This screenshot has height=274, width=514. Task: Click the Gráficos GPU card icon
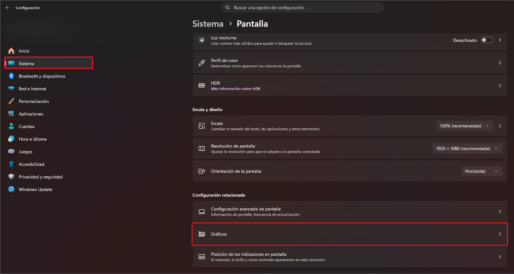tap(202, 234)
